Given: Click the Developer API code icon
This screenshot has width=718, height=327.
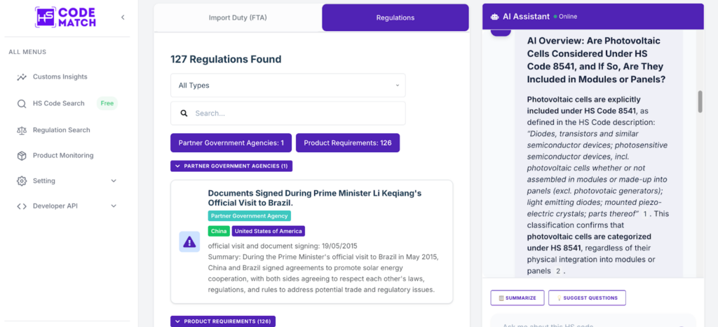Looking at the screenshot, I should [x=21, y=206].
